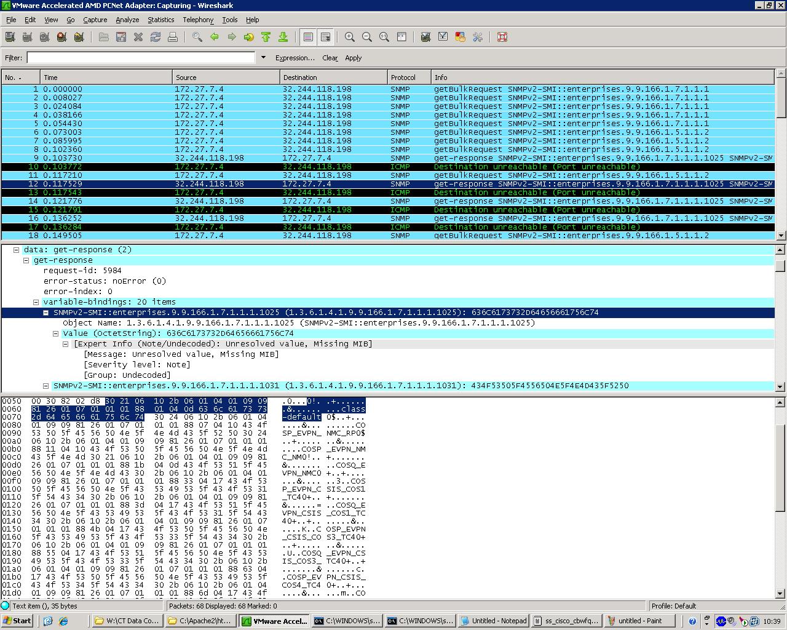This screenshot has height=630, width=787.
Task: Go to specific packet number icon
Action: coord(249,37)
